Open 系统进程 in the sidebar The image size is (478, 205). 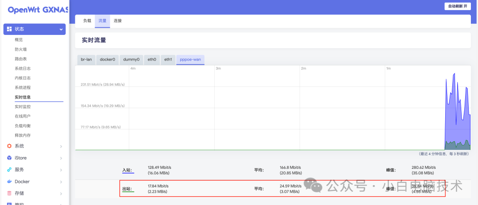pos(23,87)
